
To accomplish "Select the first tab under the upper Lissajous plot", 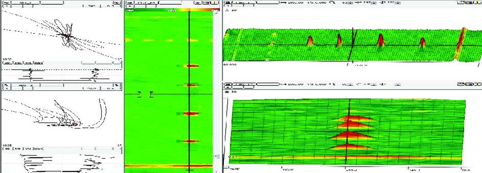I will (7, 63).
